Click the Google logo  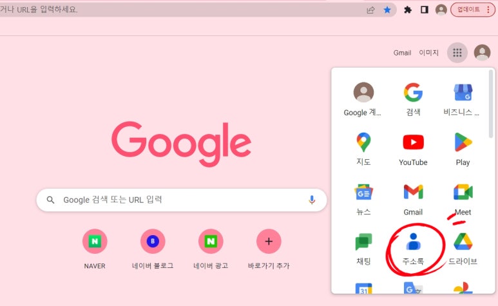181,144
